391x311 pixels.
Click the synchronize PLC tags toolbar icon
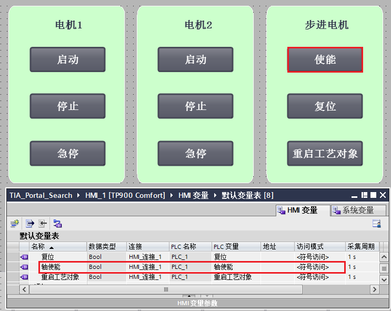pos(57,224)
